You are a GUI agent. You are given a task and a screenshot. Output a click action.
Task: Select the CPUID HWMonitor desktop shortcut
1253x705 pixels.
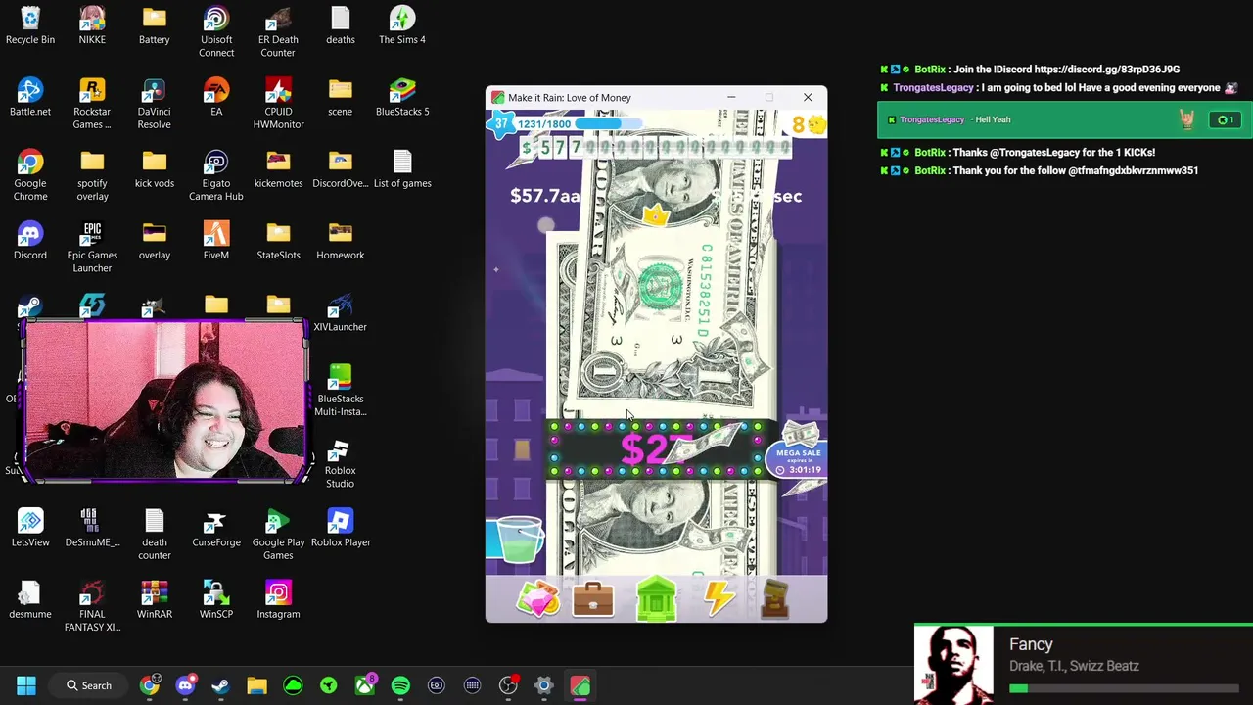pos(278,104)
